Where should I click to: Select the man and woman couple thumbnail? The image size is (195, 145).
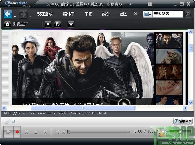(169, 100)
